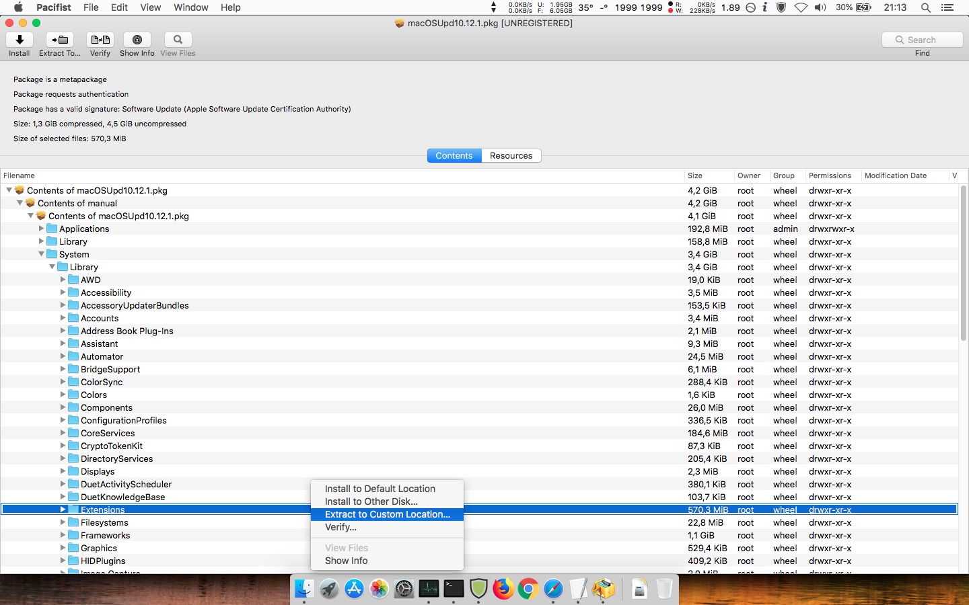Image resolution: width=969 pixels, height=605 pixels.
Task: Select the DuetKnowledgeBase folder row
Action: tap(479, 497)
